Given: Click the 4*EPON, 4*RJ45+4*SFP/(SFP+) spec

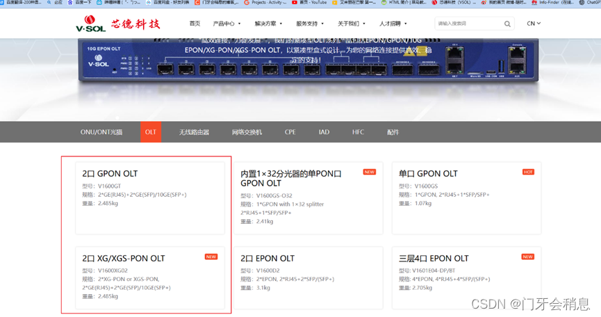Looking at the screenshot, I should click(451, 279).
